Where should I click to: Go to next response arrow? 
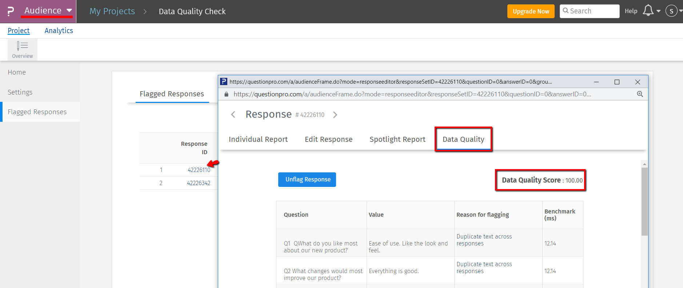coord(335,115)
